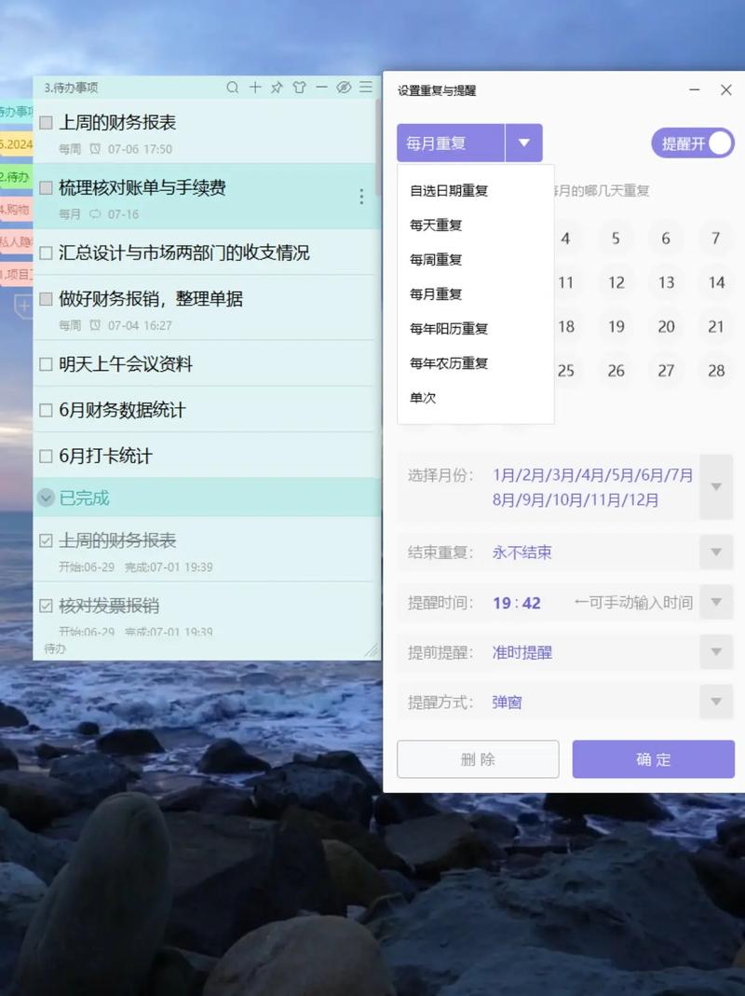Screen dimensions: 745x996
Task: Select day 12 in the monthly grid
Action: click(616, 282)
